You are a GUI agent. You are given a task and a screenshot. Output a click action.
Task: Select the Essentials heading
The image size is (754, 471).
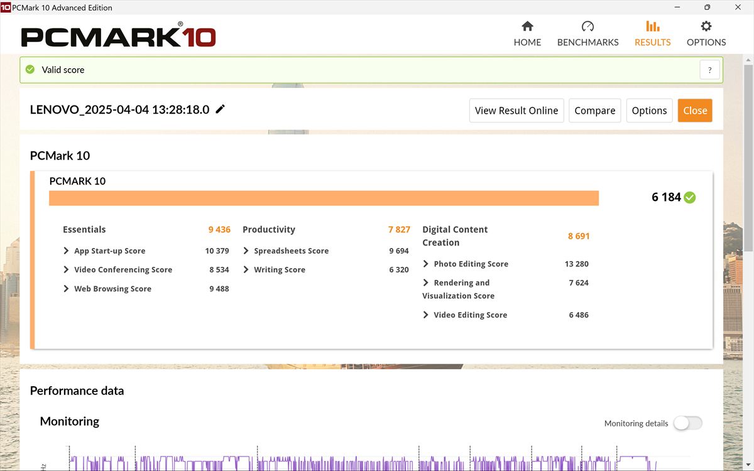84,230
